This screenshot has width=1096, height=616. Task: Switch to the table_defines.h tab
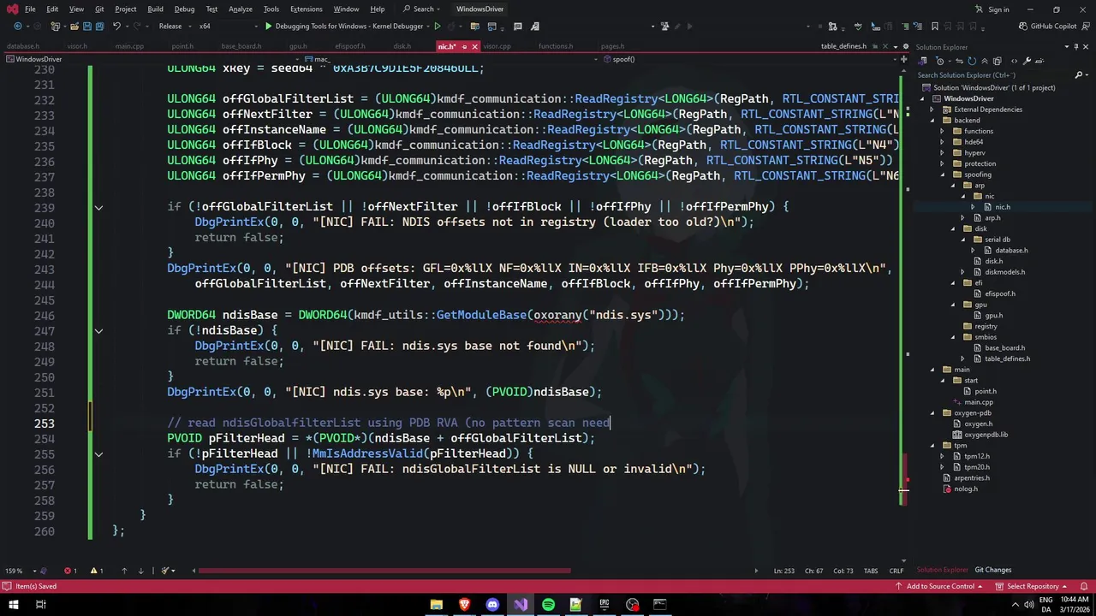843,46
